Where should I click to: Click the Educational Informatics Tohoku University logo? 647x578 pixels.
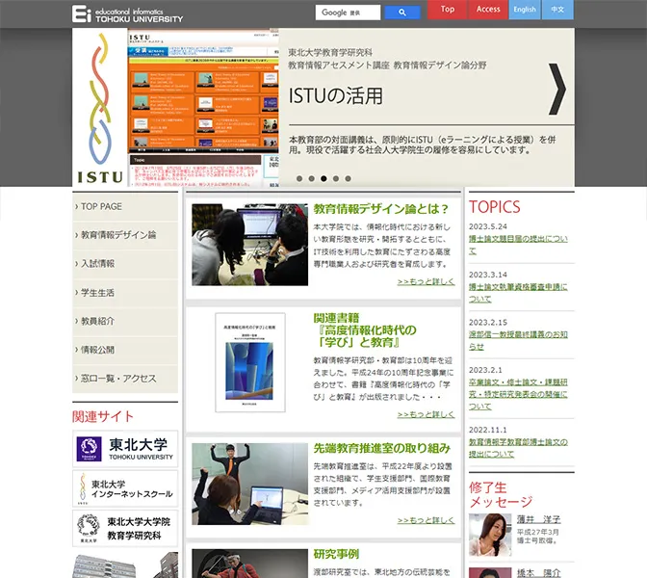point(127,13)
